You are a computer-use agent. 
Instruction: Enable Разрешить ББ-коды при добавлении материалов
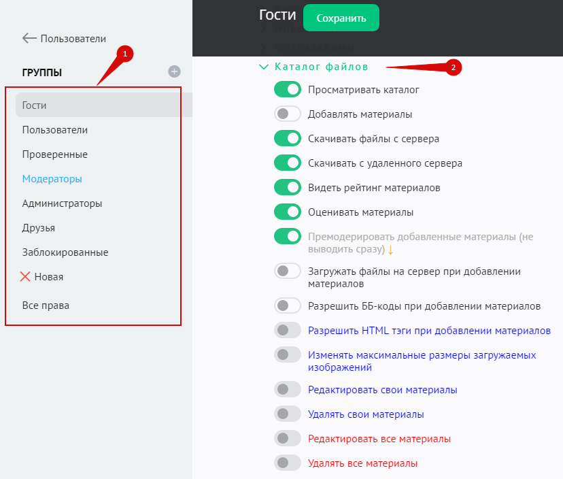(288, 306)
